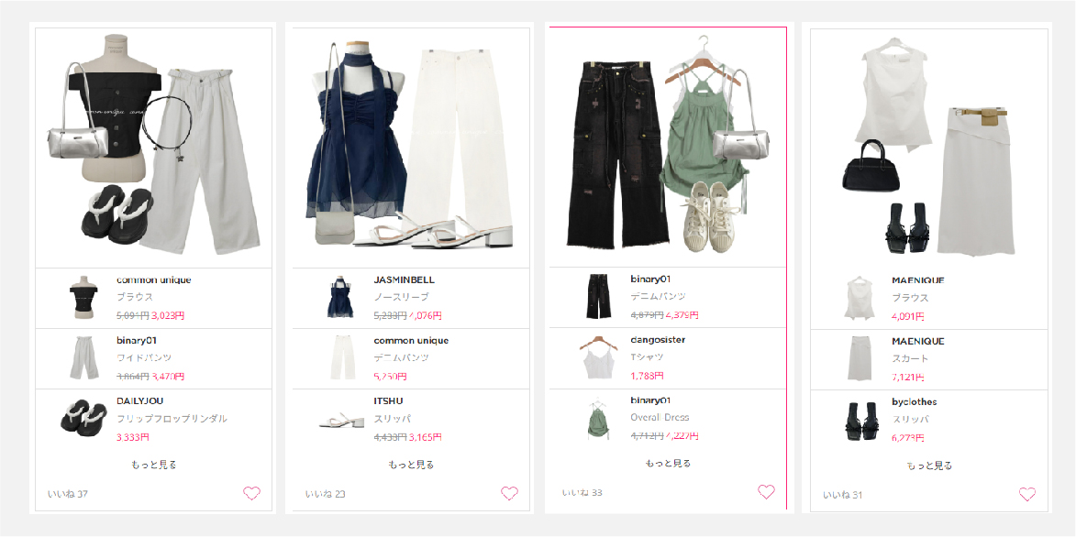The height and width of the screenshot is (537, 1076).
Task: Show more items under binary01 Overall Dress
Action: [x=668, y=463]
